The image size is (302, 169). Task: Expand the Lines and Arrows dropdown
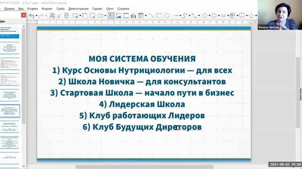pyautogui.click(x=180, y=15)
